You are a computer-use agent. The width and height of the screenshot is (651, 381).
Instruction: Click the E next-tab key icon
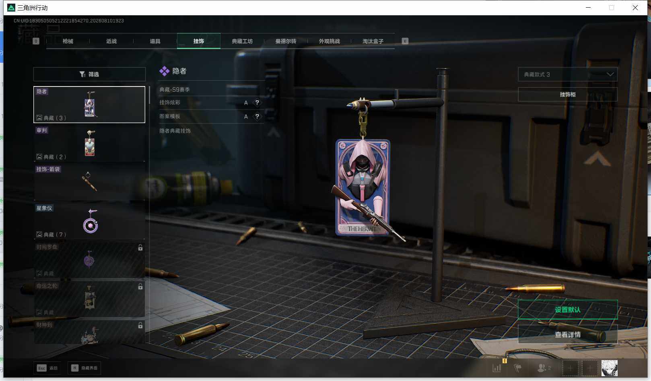tap(405, 41)
